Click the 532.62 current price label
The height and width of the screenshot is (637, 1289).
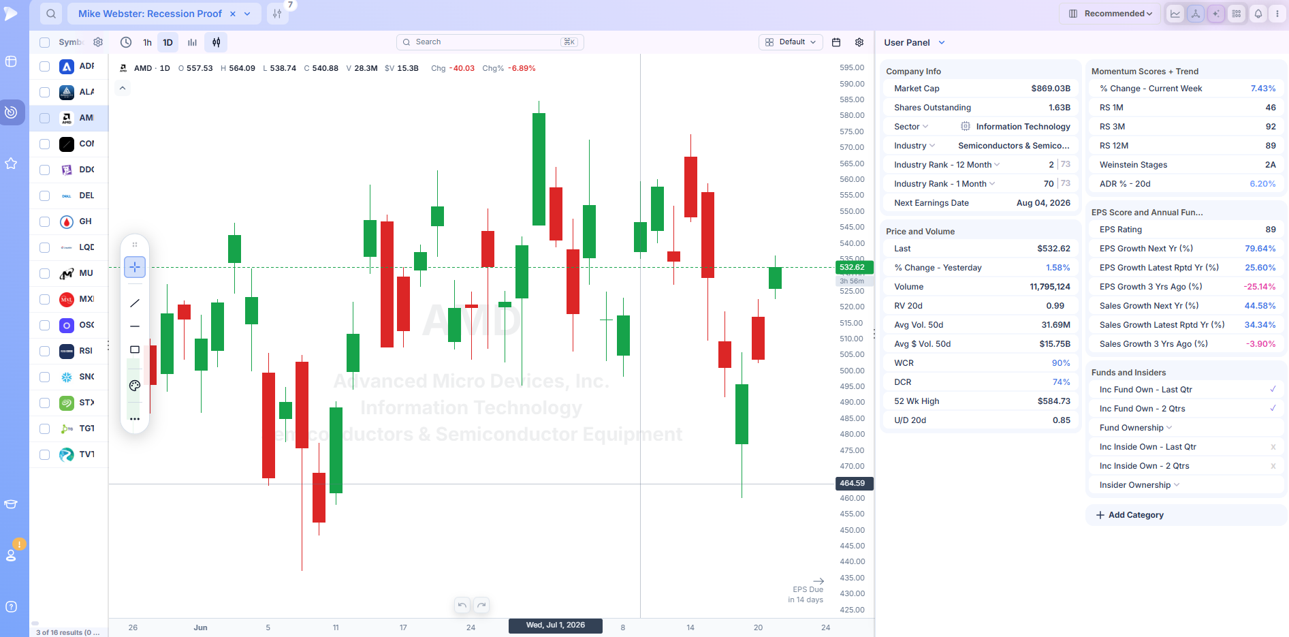pos(854,267)
